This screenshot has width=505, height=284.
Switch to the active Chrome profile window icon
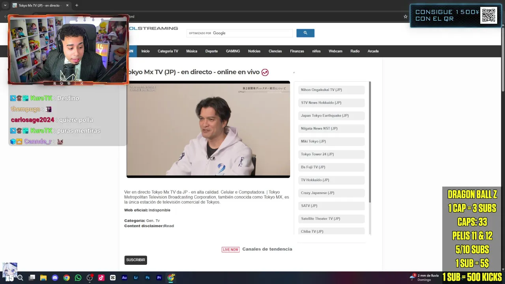pyautogui.click(x=171, y=278)
